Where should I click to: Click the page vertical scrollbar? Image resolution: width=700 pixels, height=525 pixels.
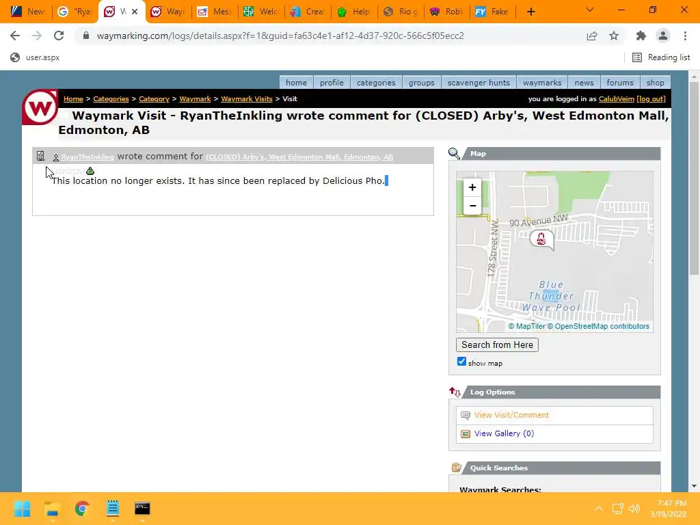[694, 178]
